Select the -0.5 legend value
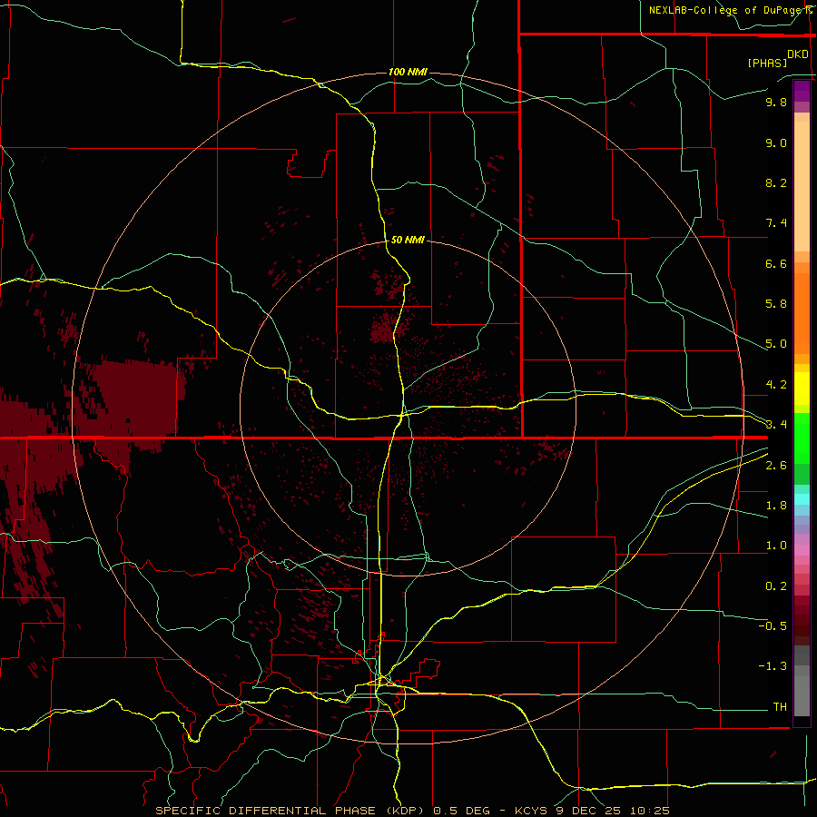Screen dimensions: 817x817 pyautogui.click(x=773, y=626)
